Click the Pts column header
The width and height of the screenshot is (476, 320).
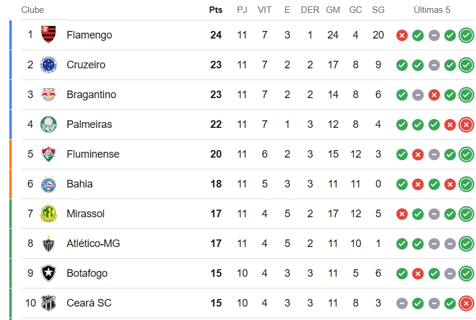point(216,10)
